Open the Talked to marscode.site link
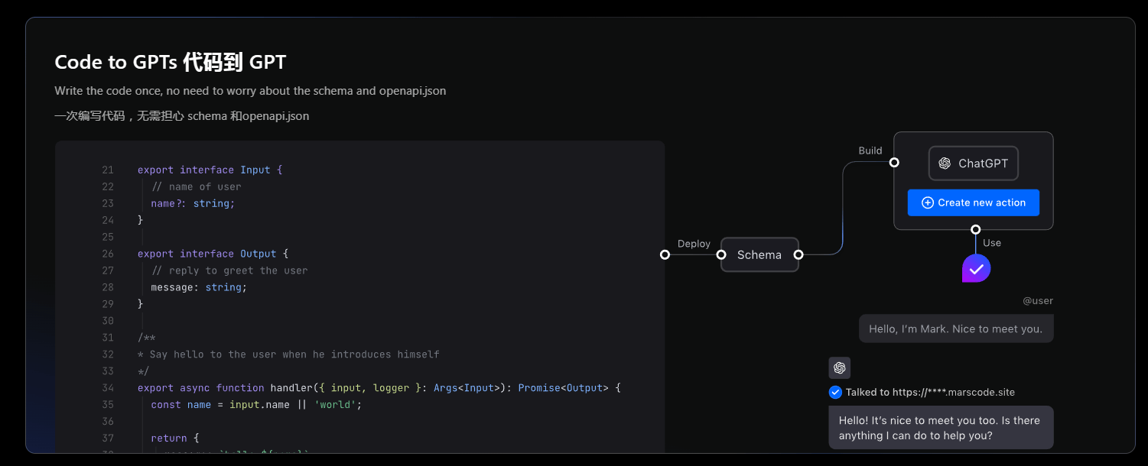 click(x=930, y=392)
